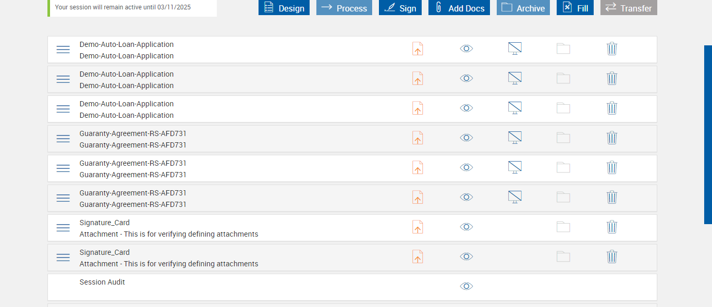712x307 pixels.
Task: Click hamburger handle of first Guaranty-Agreement-RS-AFD731 row
Action: 63,139
